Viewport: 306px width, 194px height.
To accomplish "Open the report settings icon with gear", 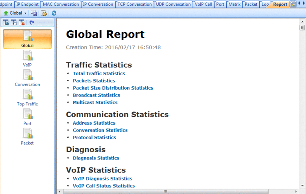I will point(44,13).
